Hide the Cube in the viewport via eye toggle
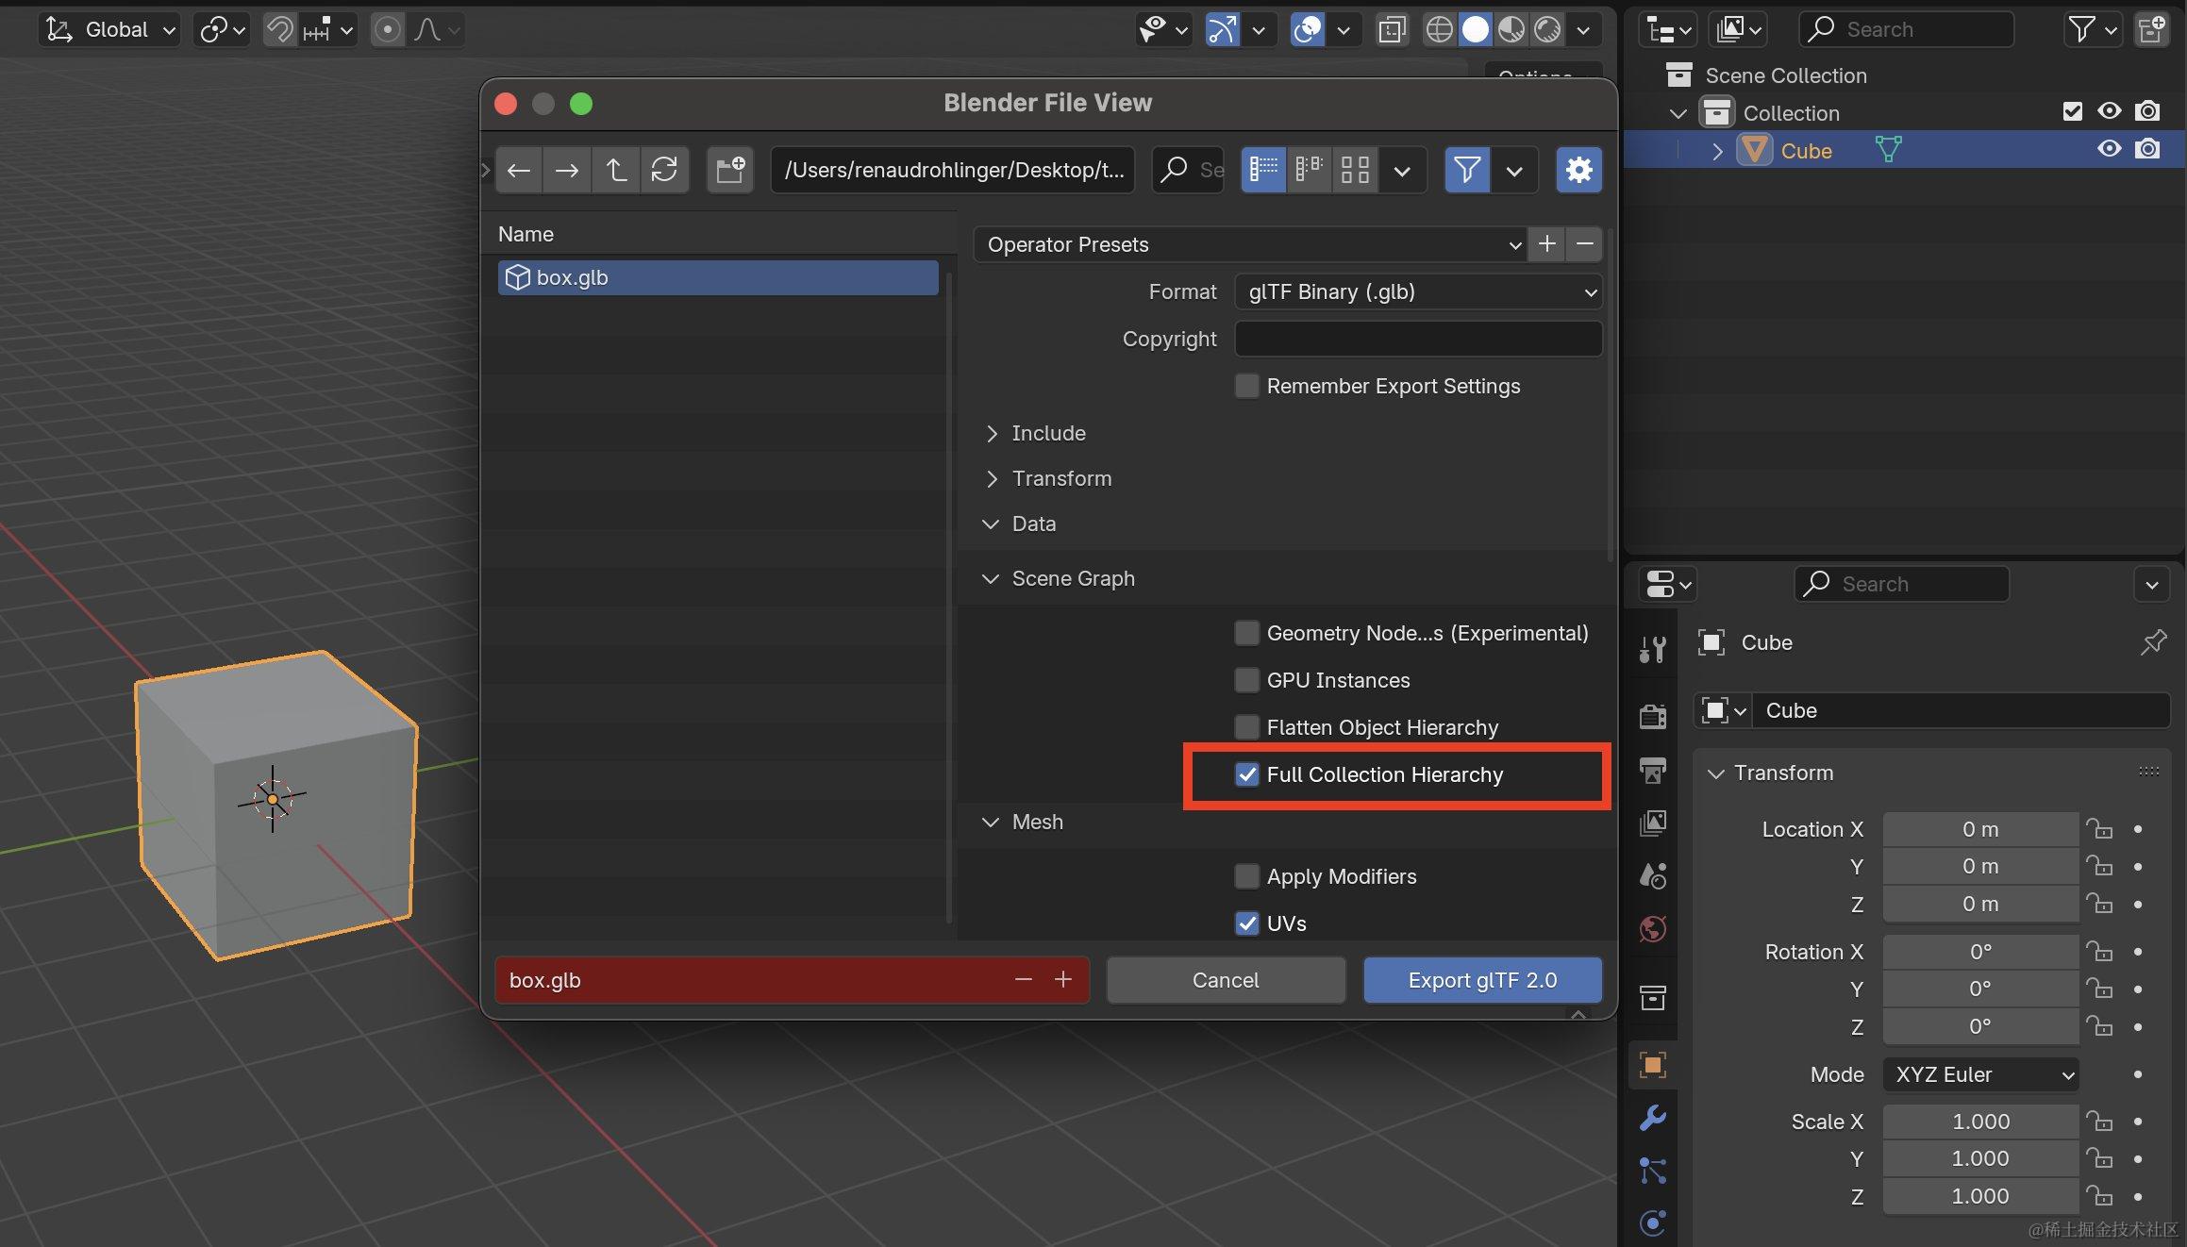Viewport: 2187px width, 1247px height. pos(2110,149)
